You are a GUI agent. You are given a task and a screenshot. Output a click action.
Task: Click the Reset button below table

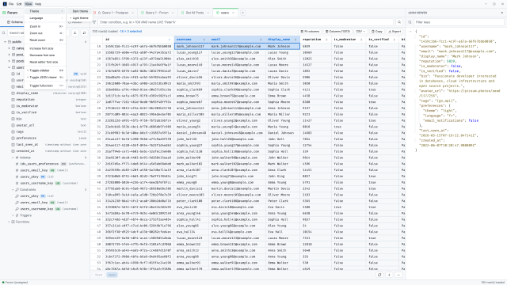click(98, 275)
